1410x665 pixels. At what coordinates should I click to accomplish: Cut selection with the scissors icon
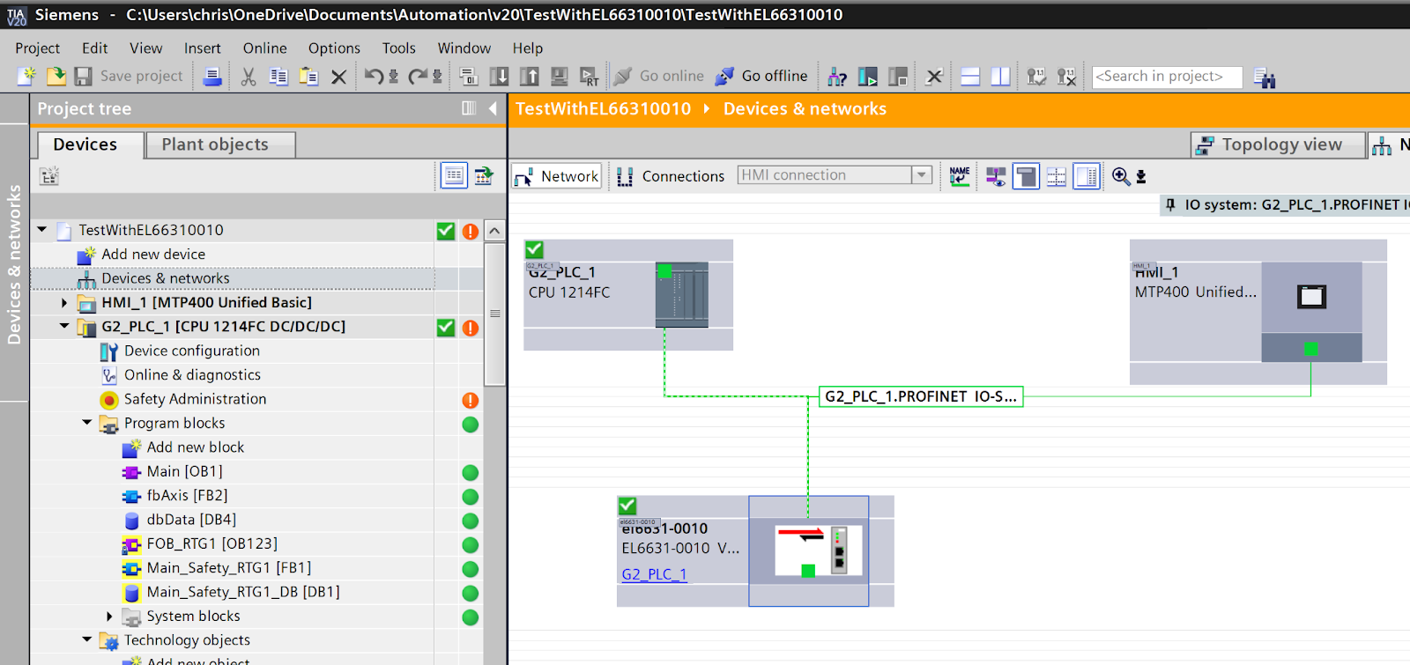tap(249, 77)
